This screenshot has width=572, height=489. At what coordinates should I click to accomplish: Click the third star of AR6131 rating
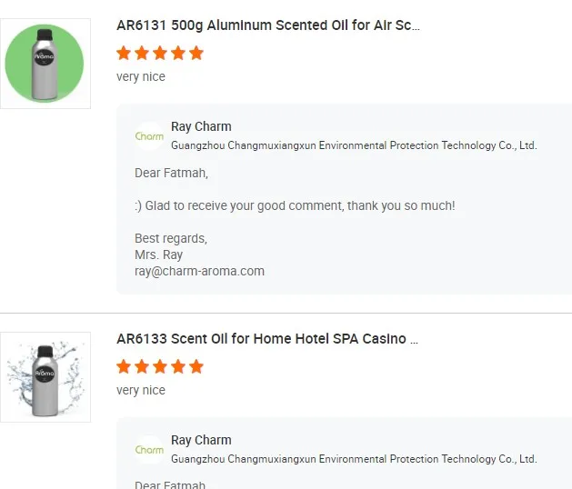click(x=160, y=53)
